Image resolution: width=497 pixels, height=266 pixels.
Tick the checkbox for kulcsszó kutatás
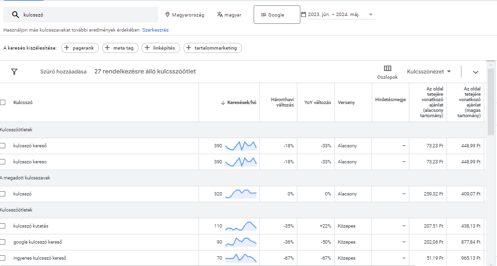3,226
